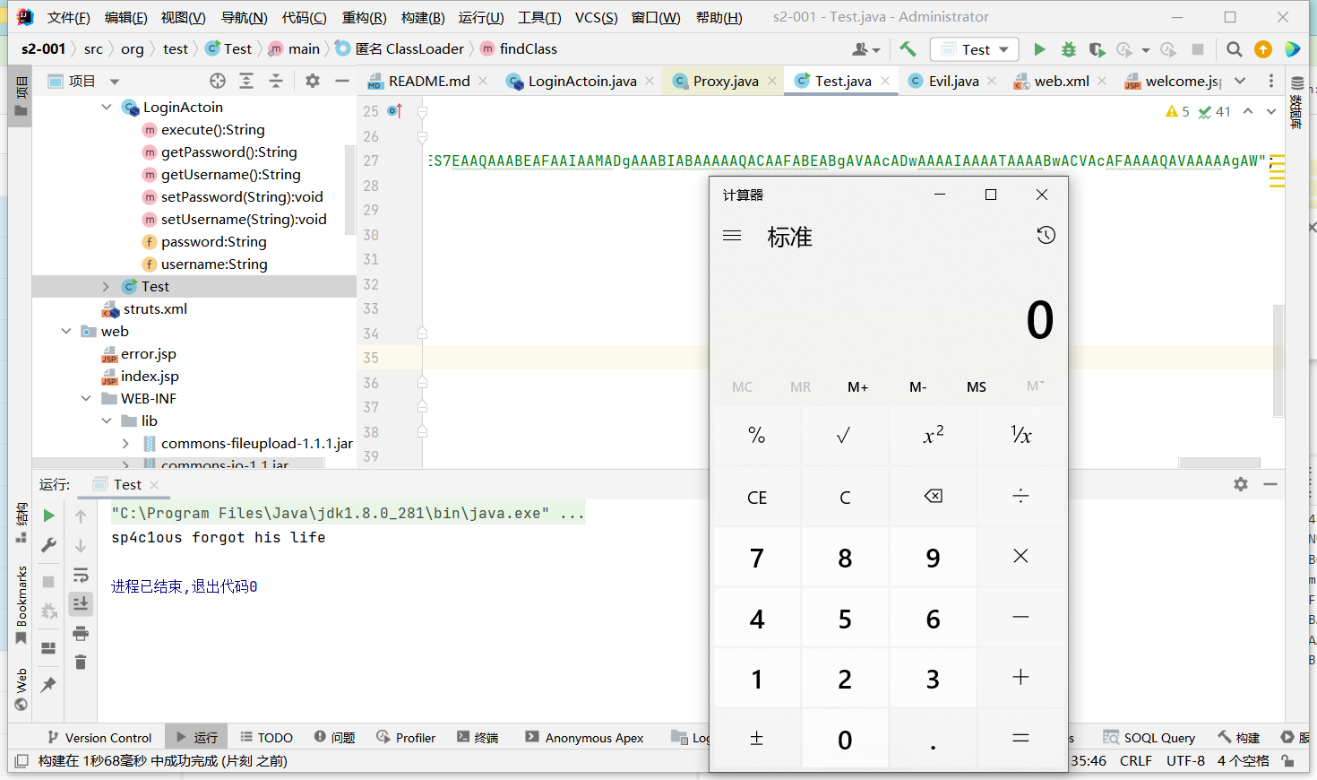Run the Test configuration with green play icon

coord(1039,49)
